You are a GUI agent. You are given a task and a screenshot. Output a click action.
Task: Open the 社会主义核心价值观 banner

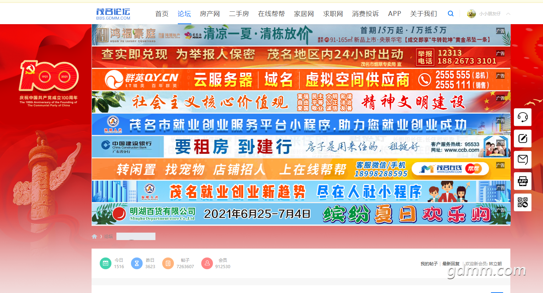pos(301,102)
